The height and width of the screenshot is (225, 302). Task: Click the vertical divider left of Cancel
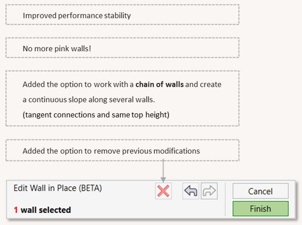(x=225, y=199)
